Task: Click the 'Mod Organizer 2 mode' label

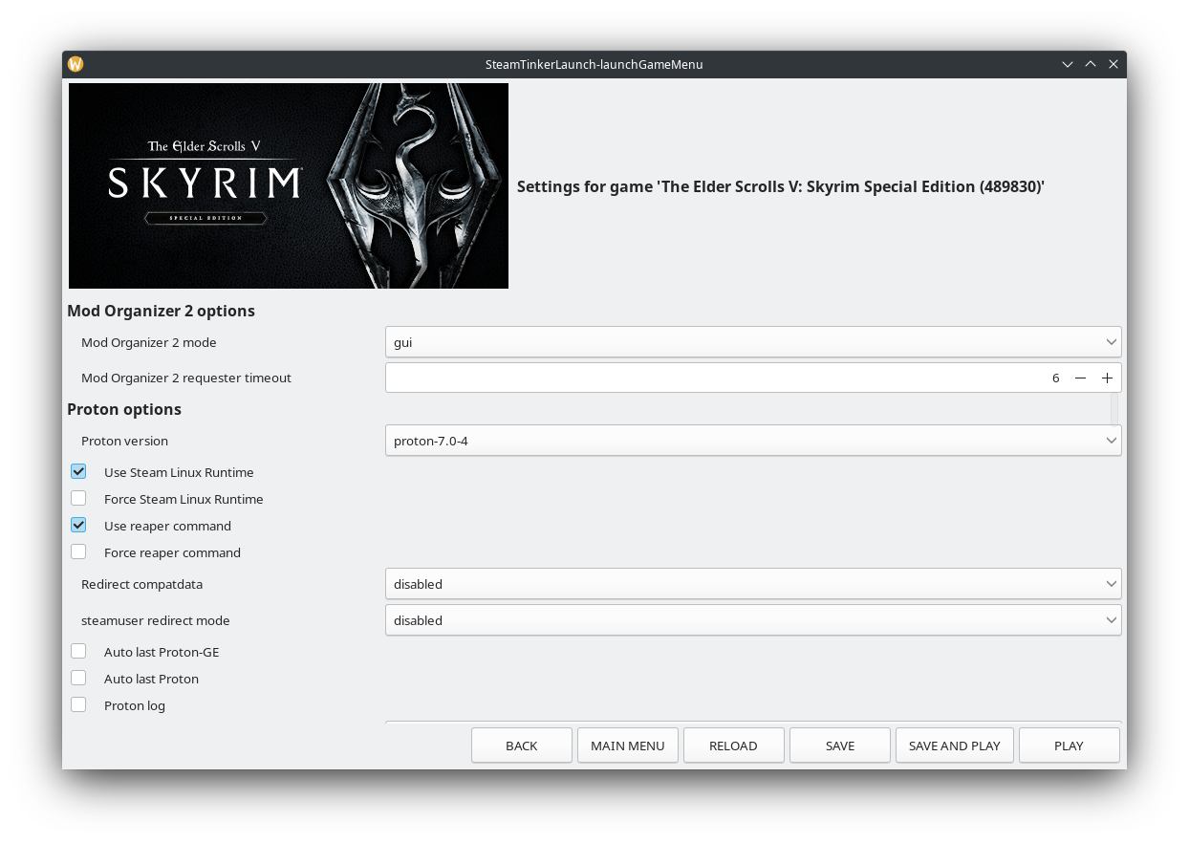Action: pos(149,342)
